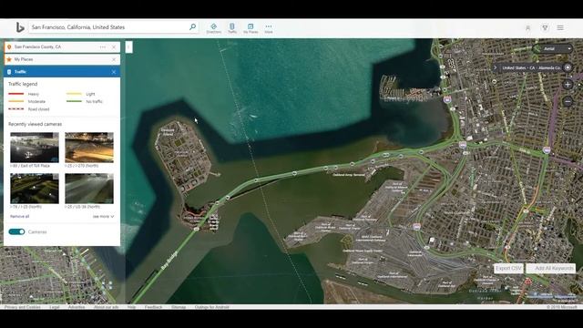Zoom out on the map
This screenshot has height=328, width=583.
[568, 101]
